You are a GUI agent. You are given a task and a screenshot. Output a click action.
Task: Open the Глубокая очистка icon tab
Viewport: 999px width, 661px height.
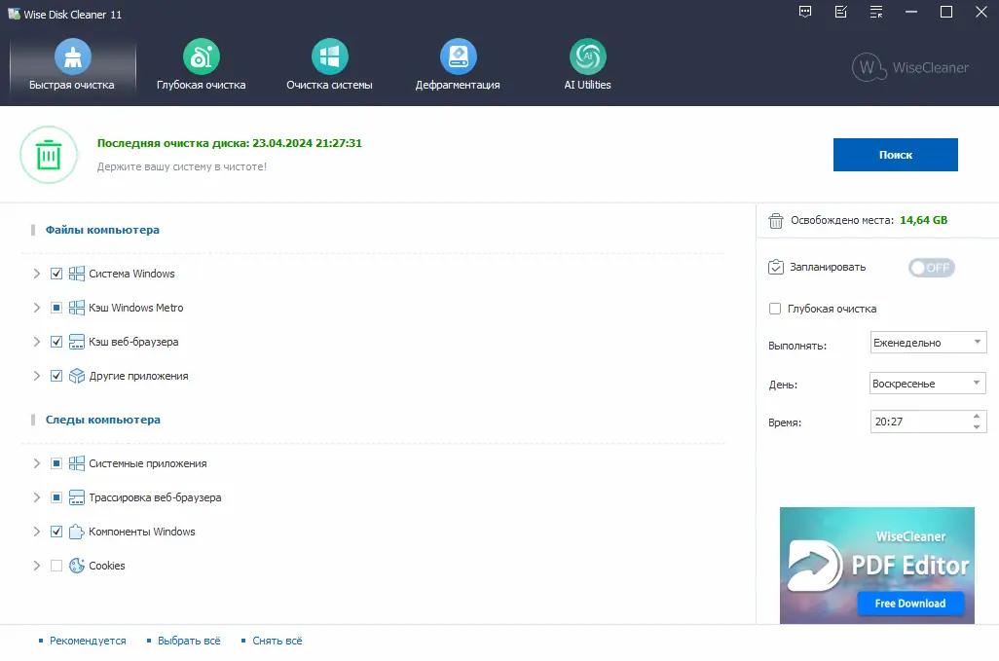click(x=202, y=56)
